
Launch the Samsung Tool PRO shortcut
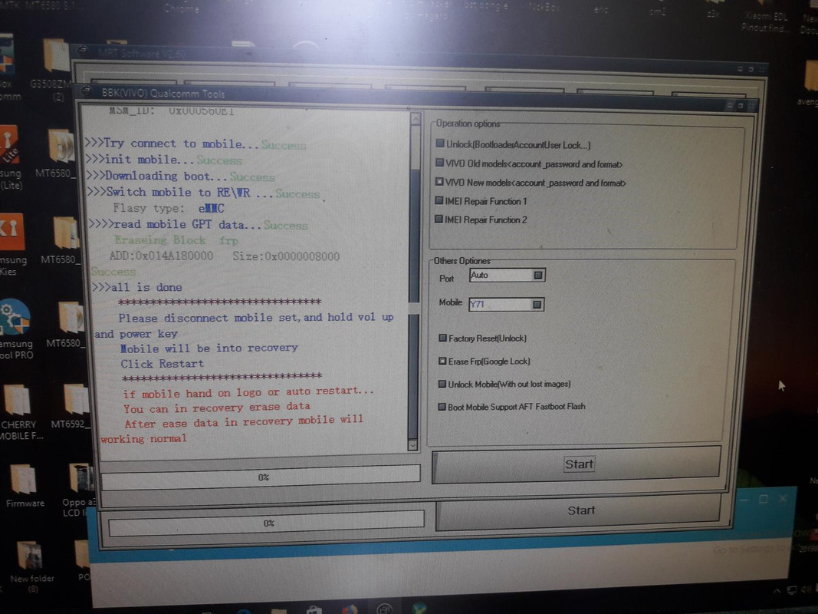point(15,329)
